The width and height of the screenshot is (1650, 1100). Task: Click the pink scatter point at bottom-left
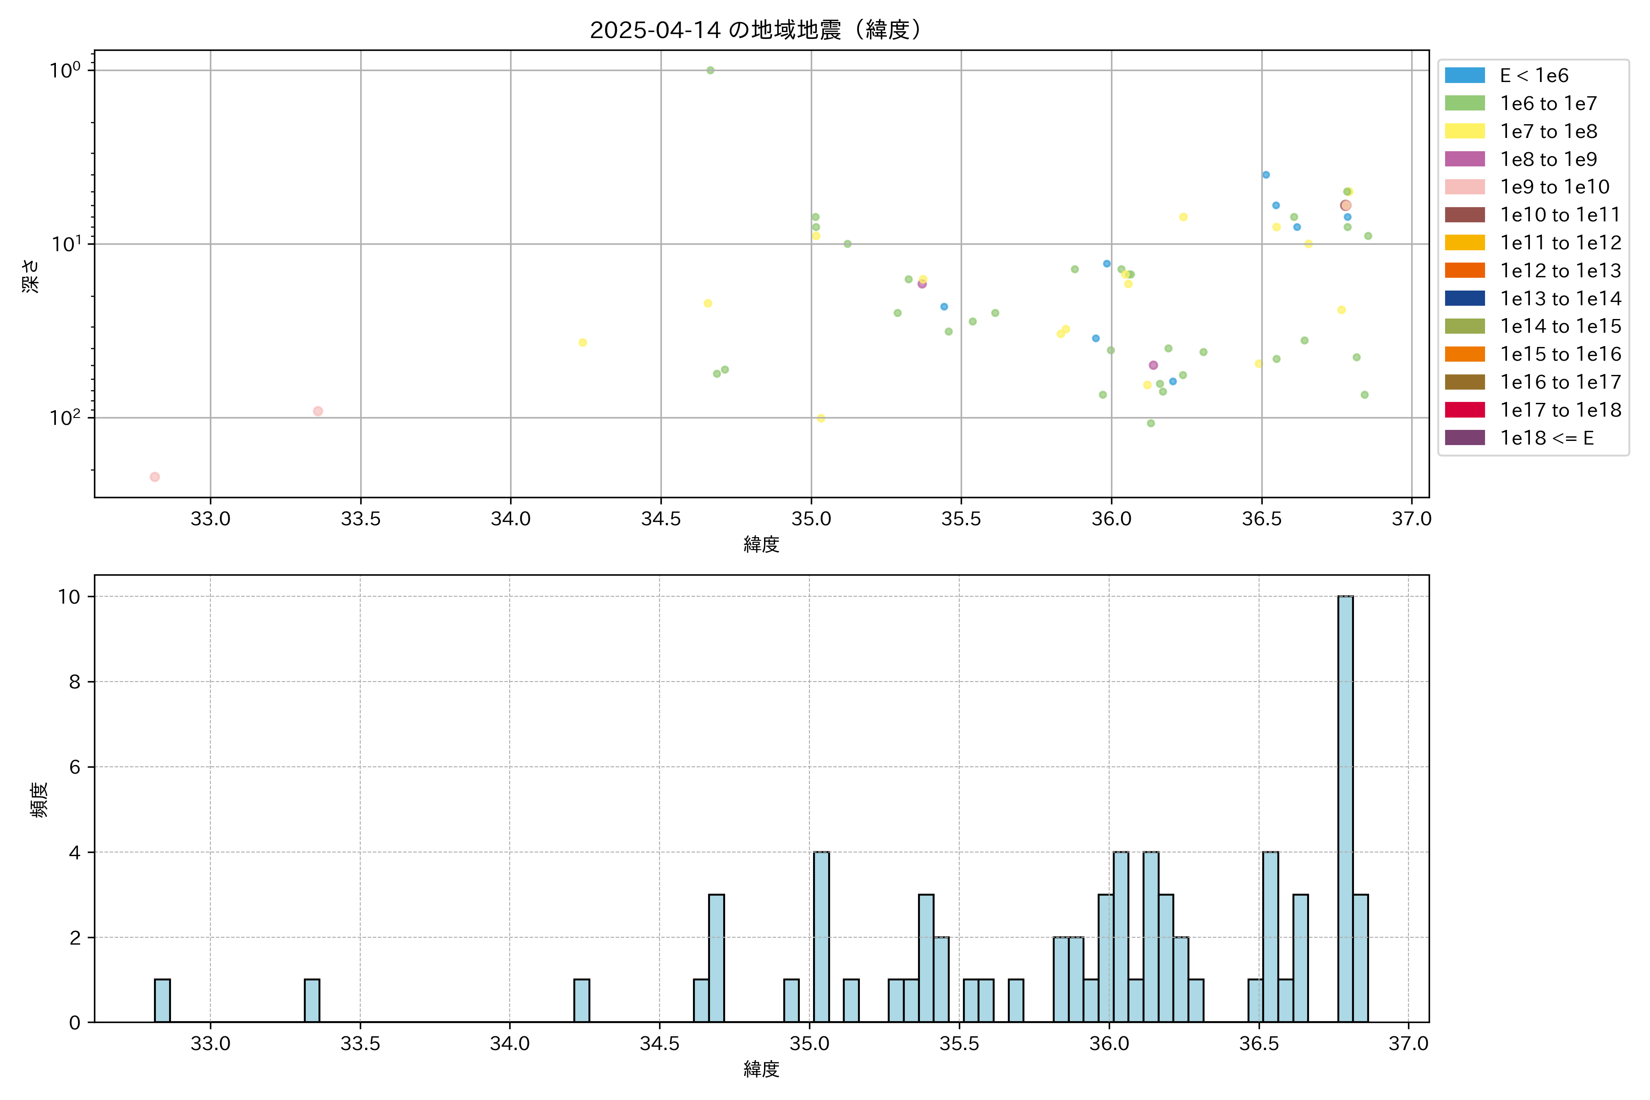tap(154, 477)
